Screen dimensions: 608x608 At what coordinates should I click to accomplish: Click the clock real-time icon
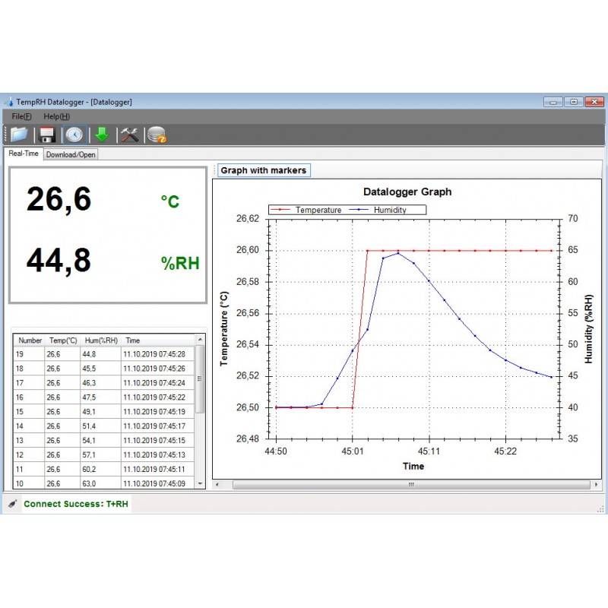74,135
